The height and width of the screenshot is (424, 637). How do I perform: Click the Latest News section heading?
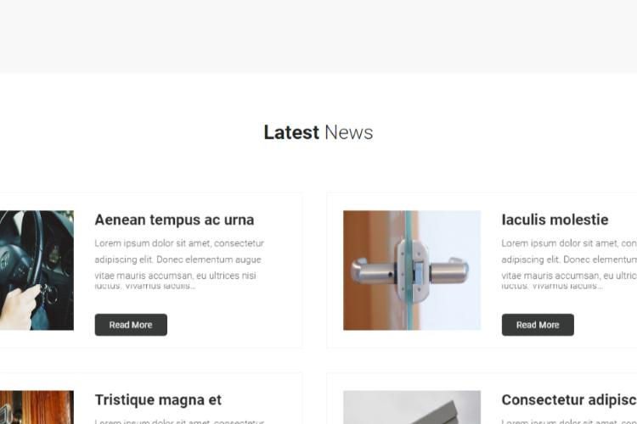[318, 132]
